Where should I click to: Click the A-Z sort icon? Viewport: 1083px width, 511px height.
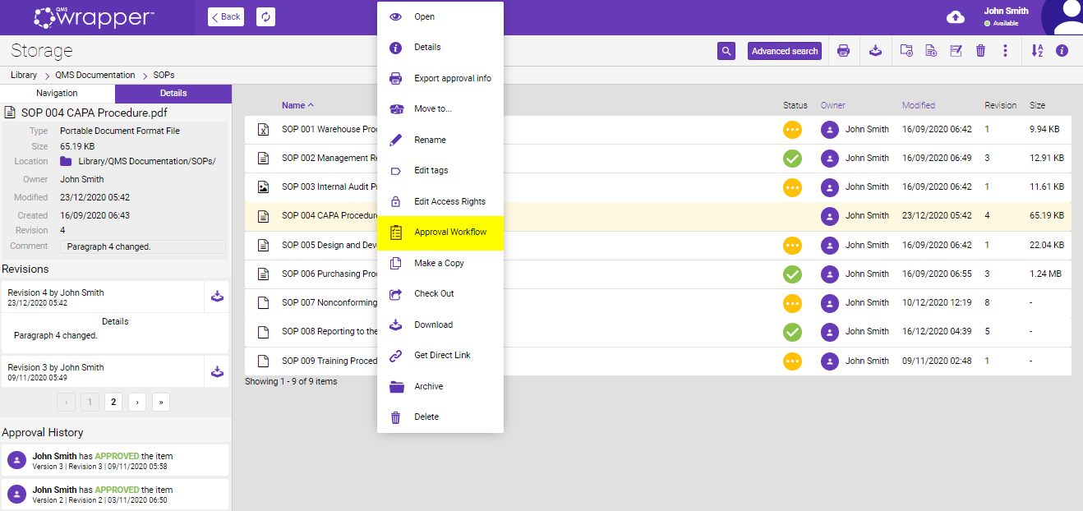point(1037,51)
